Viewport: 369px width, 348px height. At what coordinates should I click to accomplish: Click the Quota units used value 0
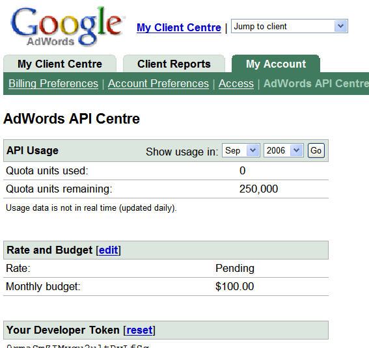coord(242,170)
